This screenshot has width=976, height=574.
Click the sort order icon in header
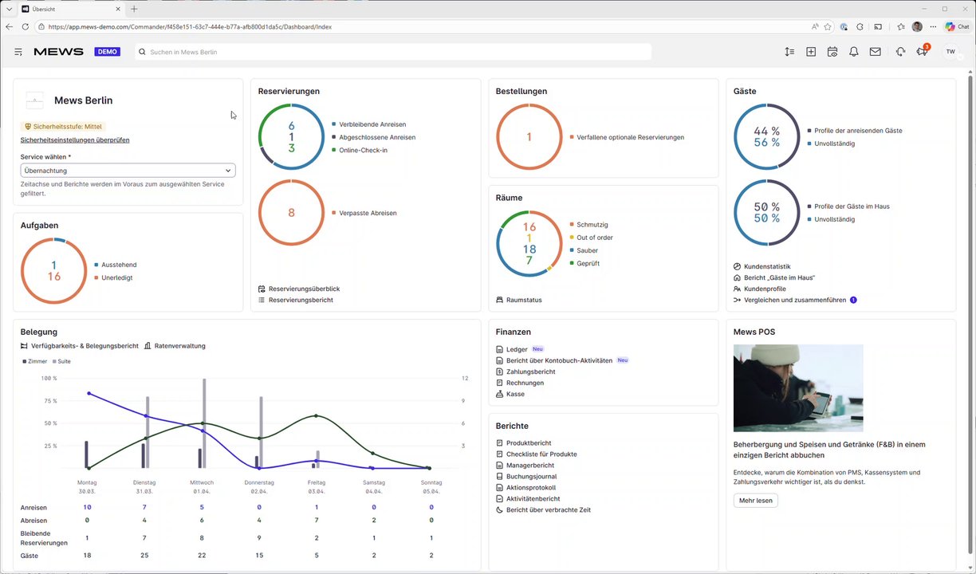point(789,52)
